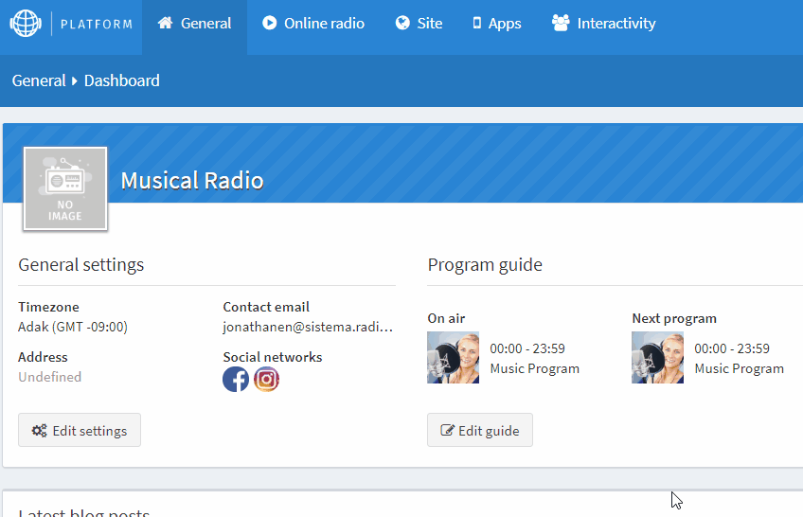Image resolution: width=803 pixels, height=517 pixels.
Task: Click the Next program 00:00 - 23:59 time
Action: (x=732, y=348)
